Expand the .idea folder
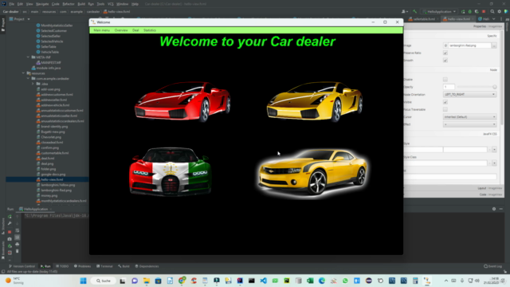510x287 pixels. tap(33, 84)
